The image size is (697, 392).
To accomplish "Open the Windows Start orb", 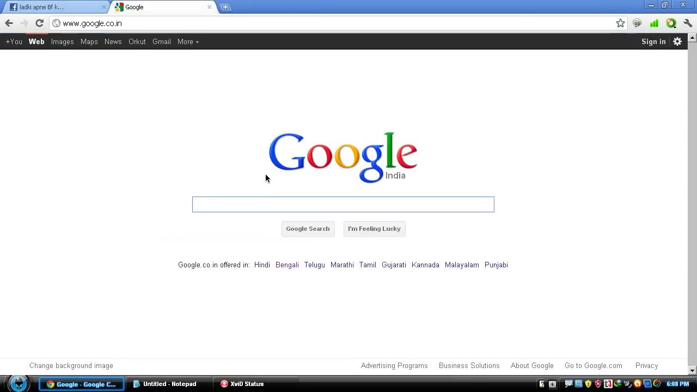I will pyautogui.click(x=18, y=383).
